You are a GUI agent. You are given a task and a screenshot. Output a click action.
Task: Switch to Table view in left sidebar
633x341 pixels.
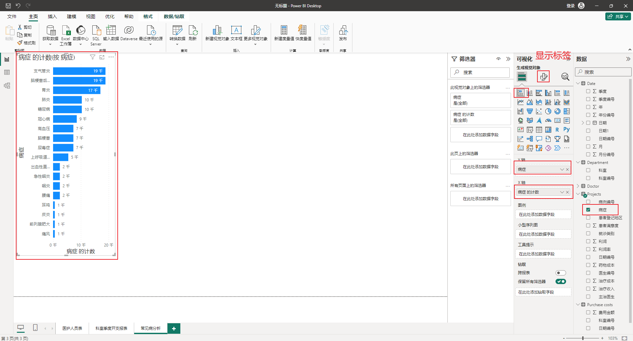tap(7, 72)
